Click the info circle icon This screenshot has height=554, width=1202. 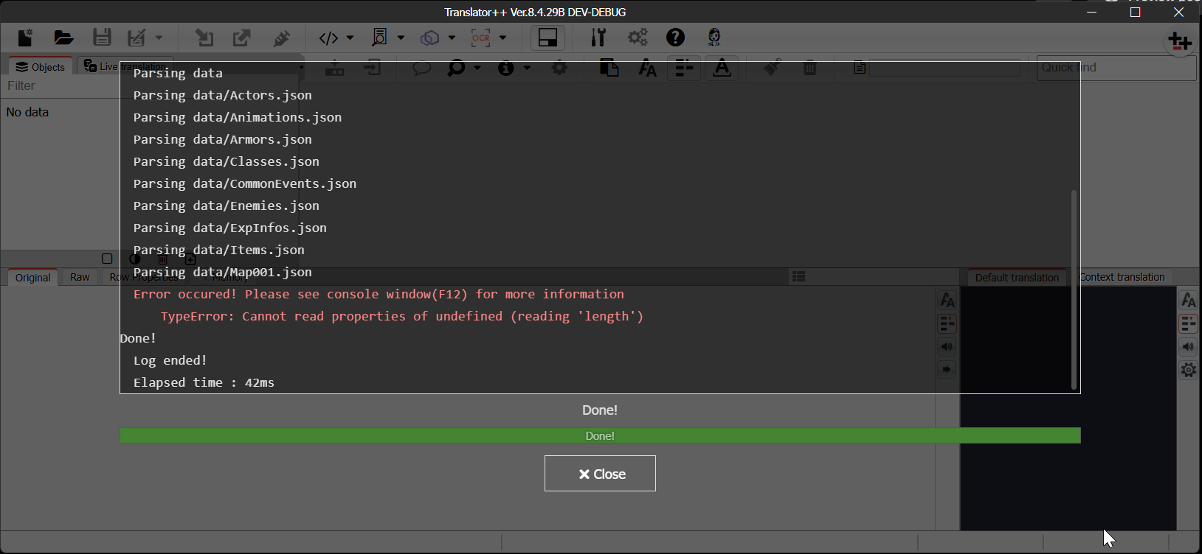click(505, 69)
